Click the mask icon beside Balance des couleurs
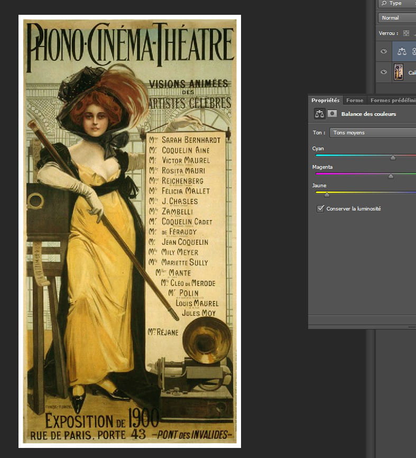Screen dimensions: 416x458 [332, 113]
